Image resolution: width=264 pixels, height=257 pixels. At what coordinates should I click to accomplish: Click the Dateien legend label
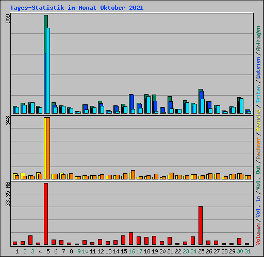click(258, 67)
